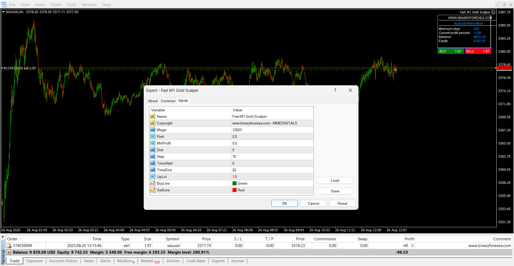The height and width of the screenshot is (266, 514).
Task: Click the Fast M1 Gold Scalper smiley icon
Action: [x=493, y=12]
